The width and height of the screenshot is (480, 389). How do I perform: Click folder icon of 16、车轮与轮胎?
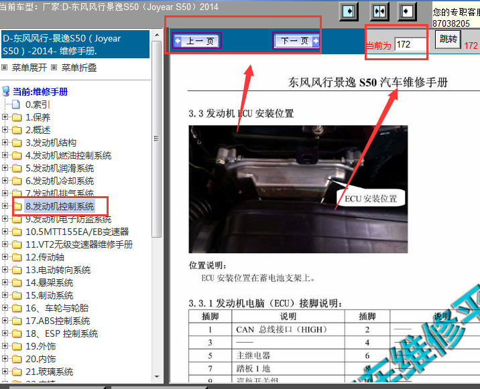[17, 308]
